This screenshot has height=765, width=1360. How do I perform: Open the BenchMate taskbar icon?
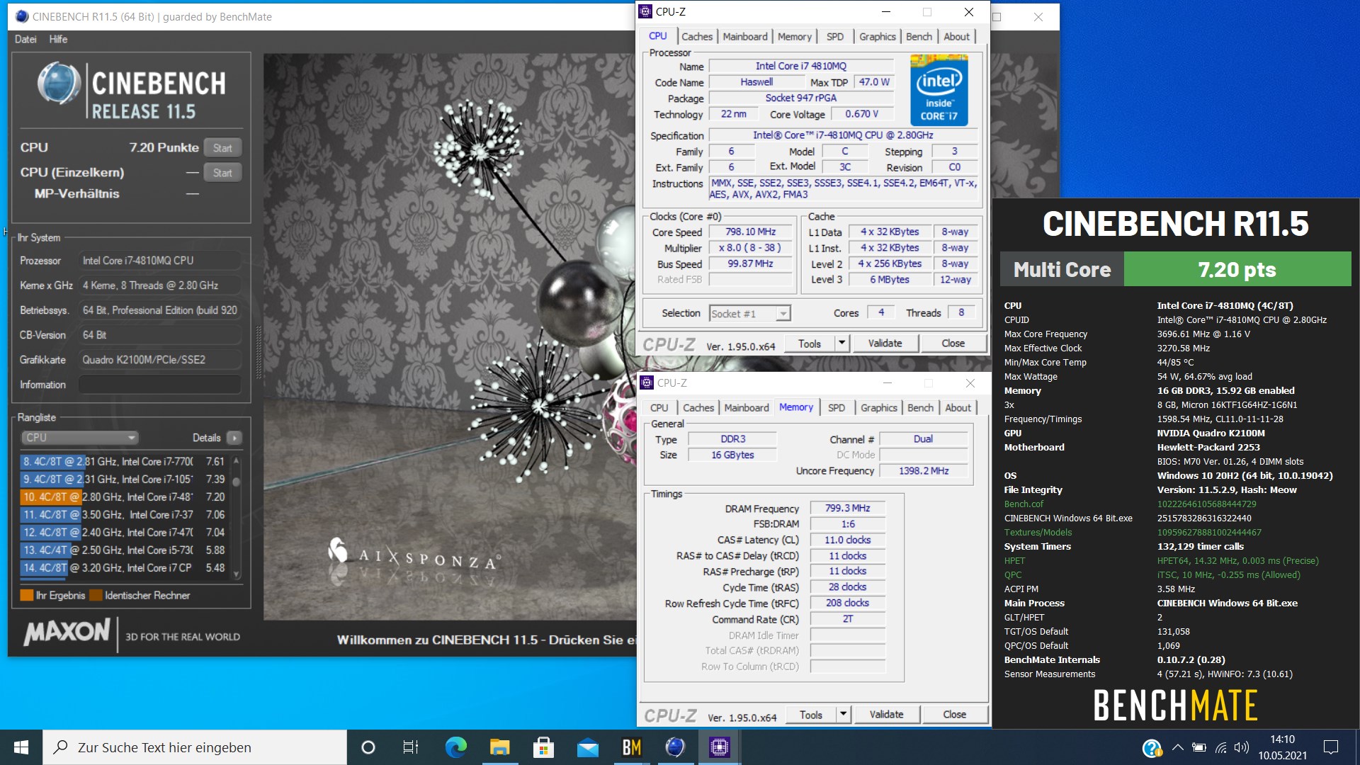click(x=631, y=747)
